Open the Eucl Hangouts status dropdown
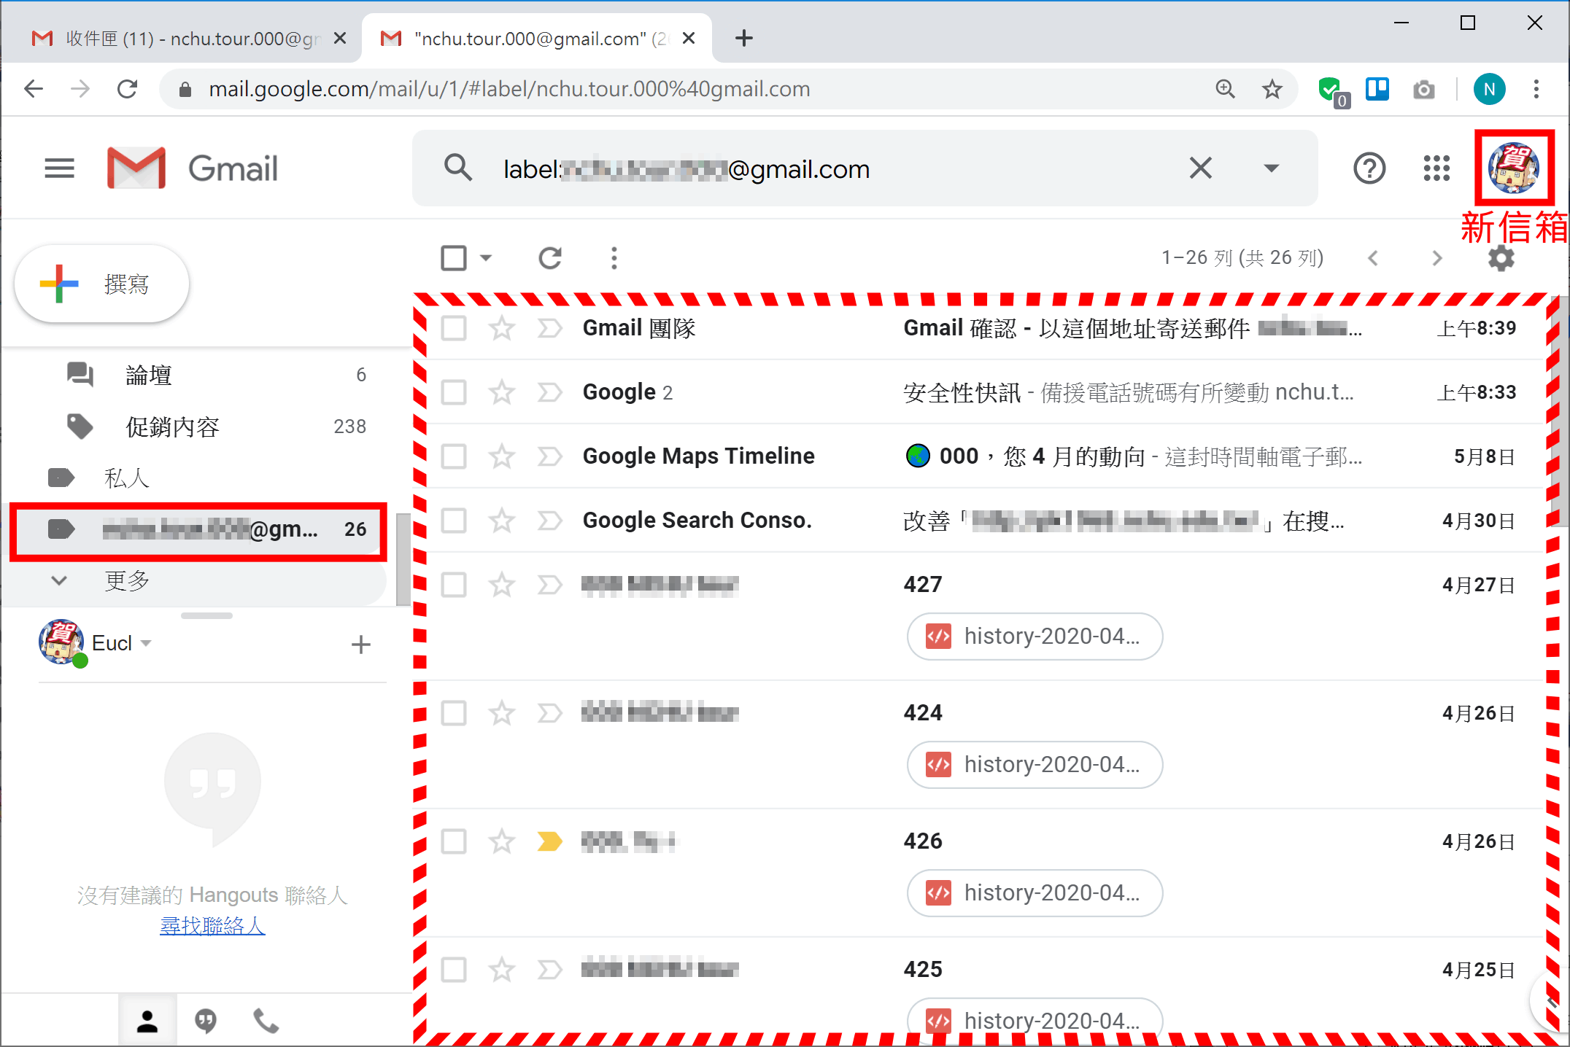This screenshot has height=1047, width=1570. [146, 643]
